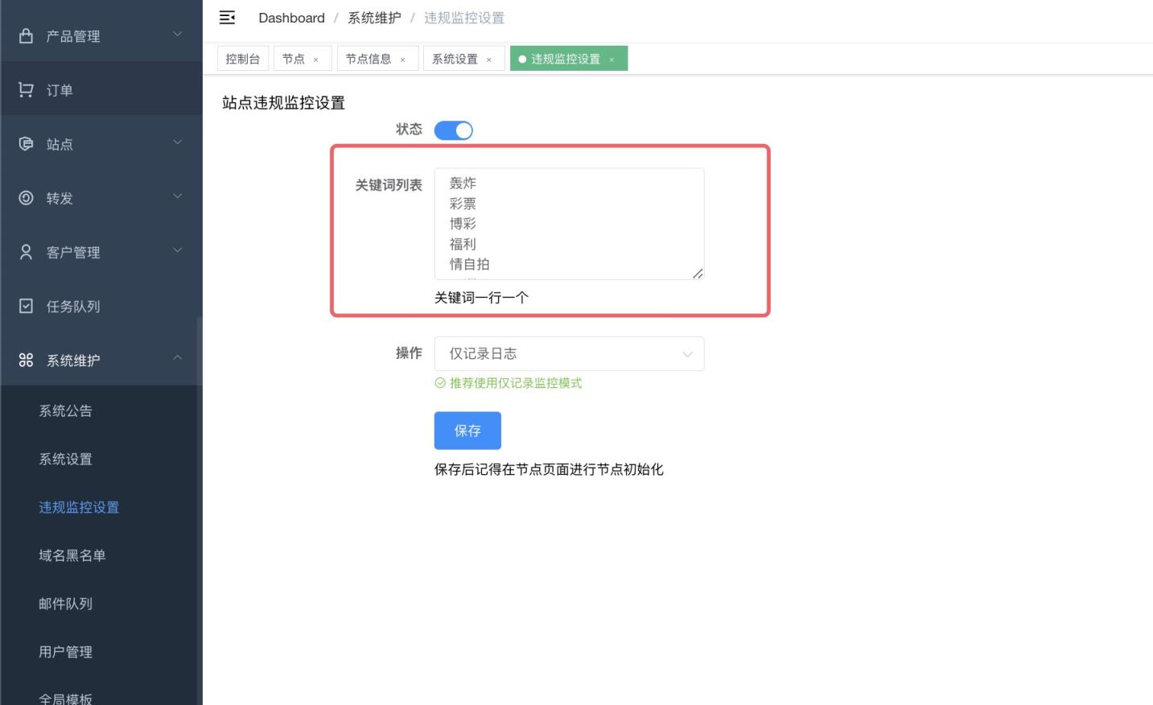The width and height of the screenshot is (1153, 705).
Task: Click the 系统维护 grid icon in sidebar
Action: click(23, 360)
